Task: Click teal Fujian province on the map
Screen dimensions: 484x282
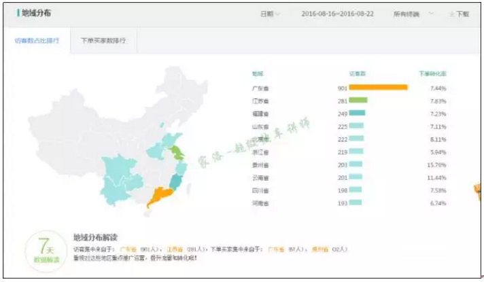Action: [176, 181]
